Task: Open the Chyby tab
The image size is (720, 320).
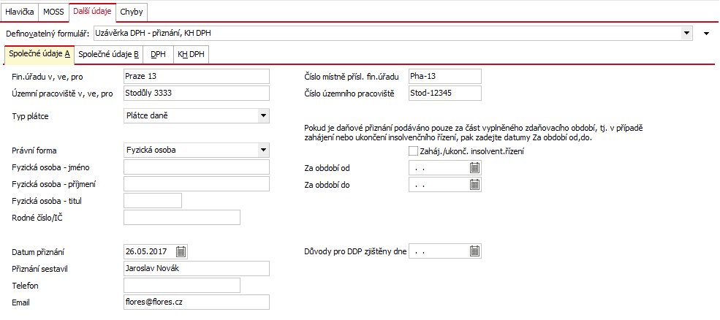Action: pyautogui.click(x=132, y=12)
